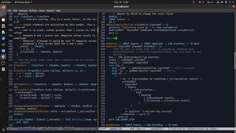Open the Emacs (GUI) app menu
236x133 pixels.
[24, 2]
